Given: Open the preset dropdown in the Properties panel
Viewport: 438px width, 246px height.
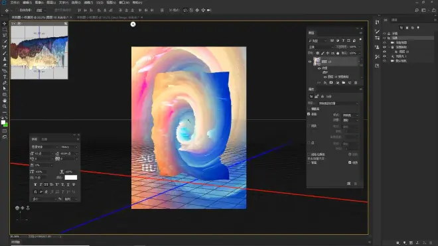Looking at the screenshot, I should point(338,103).
